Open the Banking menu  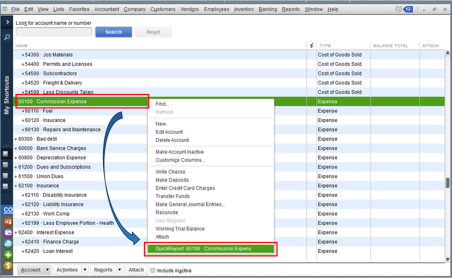(x=268, y=9)
